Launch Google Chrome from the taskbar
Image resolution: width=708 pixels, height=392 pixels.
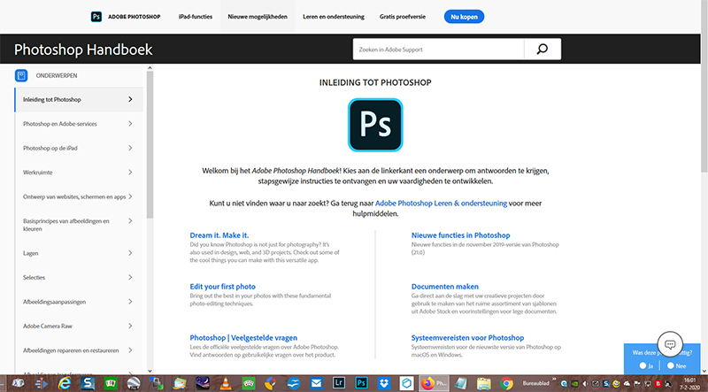[x=506, y=383]
